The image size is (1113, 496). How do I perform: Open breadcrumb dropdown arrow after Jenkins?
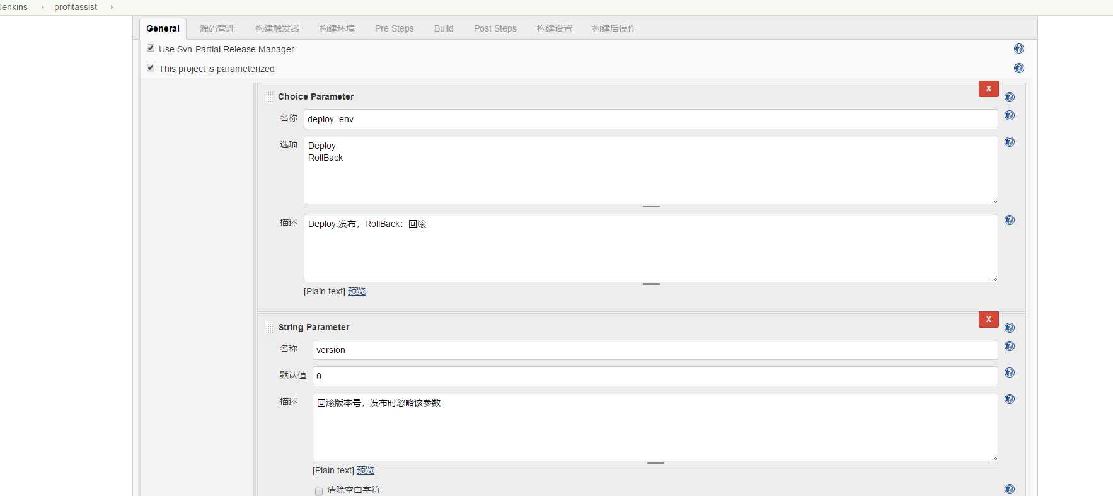pyautogui.click(x=42, y=8)
